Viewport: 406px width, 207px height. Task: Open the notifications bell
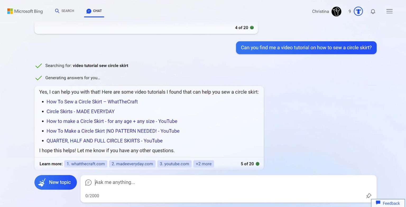373,11
